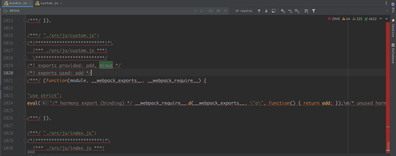Collapse function fold at line 1021
The height and width of the screenshot is (156, 396).
[25, 80]
